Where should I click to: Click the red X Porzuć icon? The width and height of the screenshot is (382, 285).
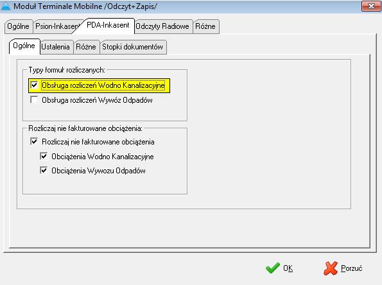click(x=331, y=268)
